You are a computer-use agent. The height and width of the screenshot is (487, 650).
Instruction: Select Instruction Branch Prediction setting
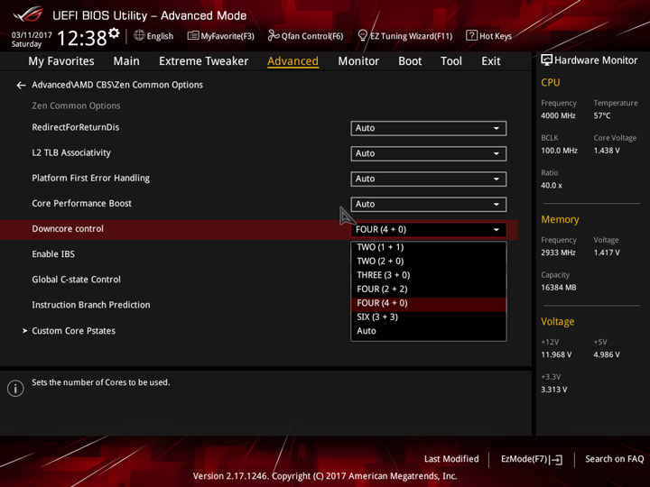click(91, 305)
